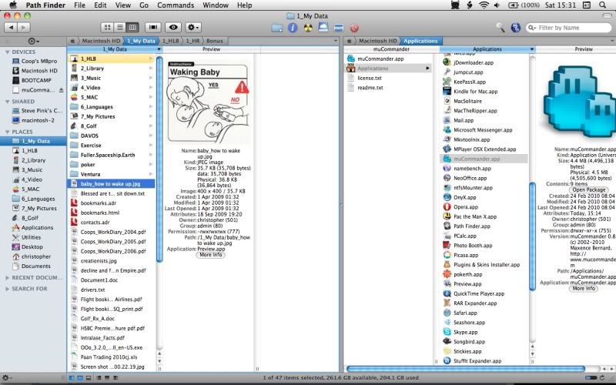Toggle left drawer in the bottom bar
This screenshot has width=616, height=385.
(x=99, y=378)
